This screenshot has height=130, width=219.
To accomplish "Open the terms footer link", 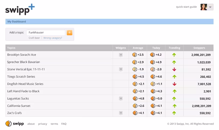I will tap(54, 124).
